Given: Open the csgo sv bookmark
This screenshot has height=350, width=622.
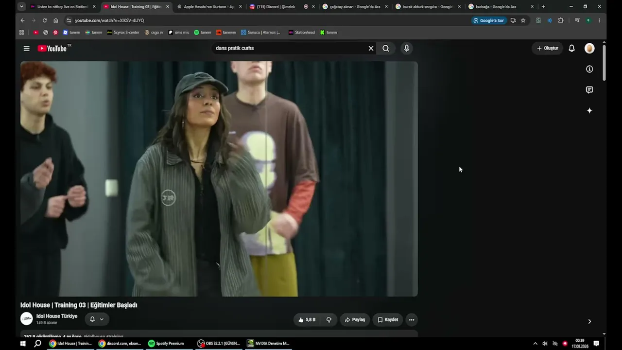Looking at the screenshot, I should pyautogui.click(x=154, y=33).
